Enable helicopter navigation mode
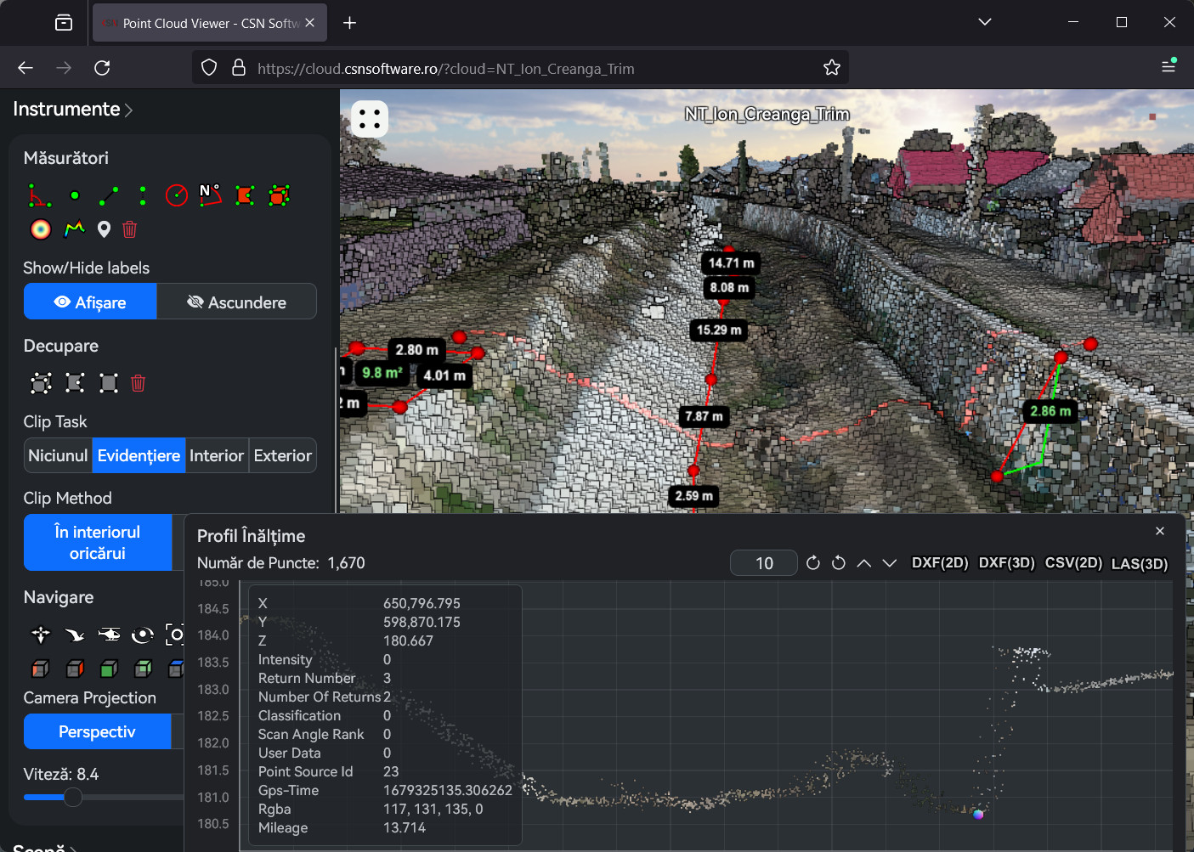The image size is (1194, 852). (x=109, y=635)
